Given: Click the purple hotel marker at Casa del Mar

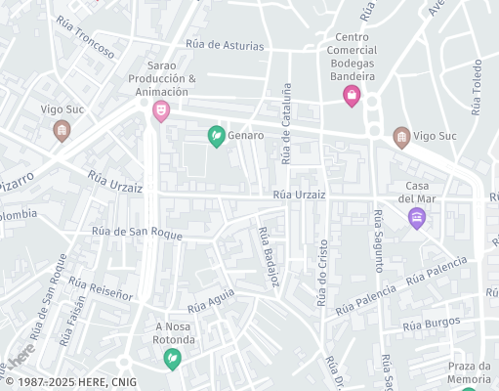Looking at the screenshot, I should click(417, 218).
